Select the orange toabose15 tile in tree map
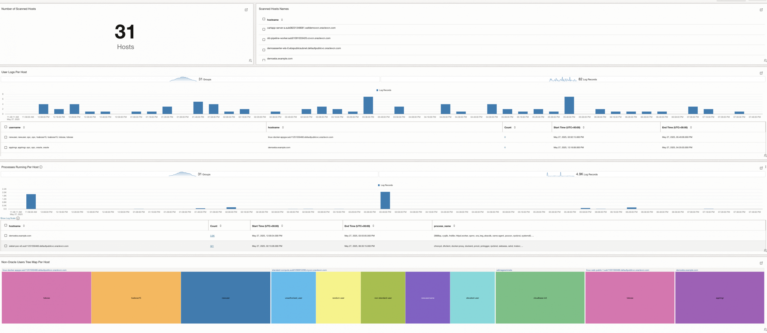767x333 pixels. [136, 298]
